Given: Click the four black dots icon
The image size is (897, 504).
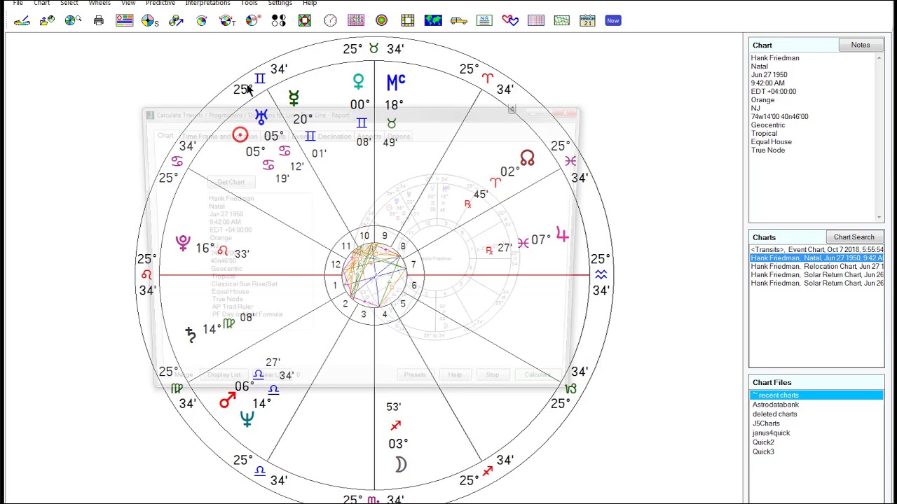Looking at the screenshot, I should (x=279, y=20).
